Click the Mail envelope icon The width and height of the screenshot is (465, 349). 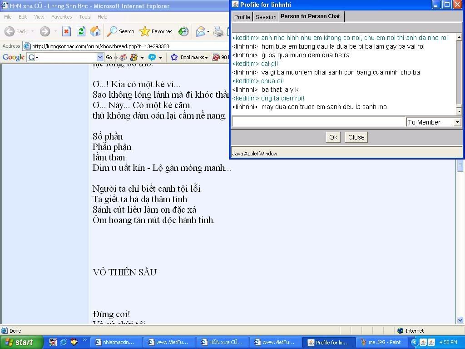pos(200,31)
